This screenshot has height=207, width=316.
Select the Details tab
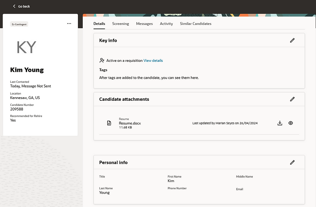point(99,24)
